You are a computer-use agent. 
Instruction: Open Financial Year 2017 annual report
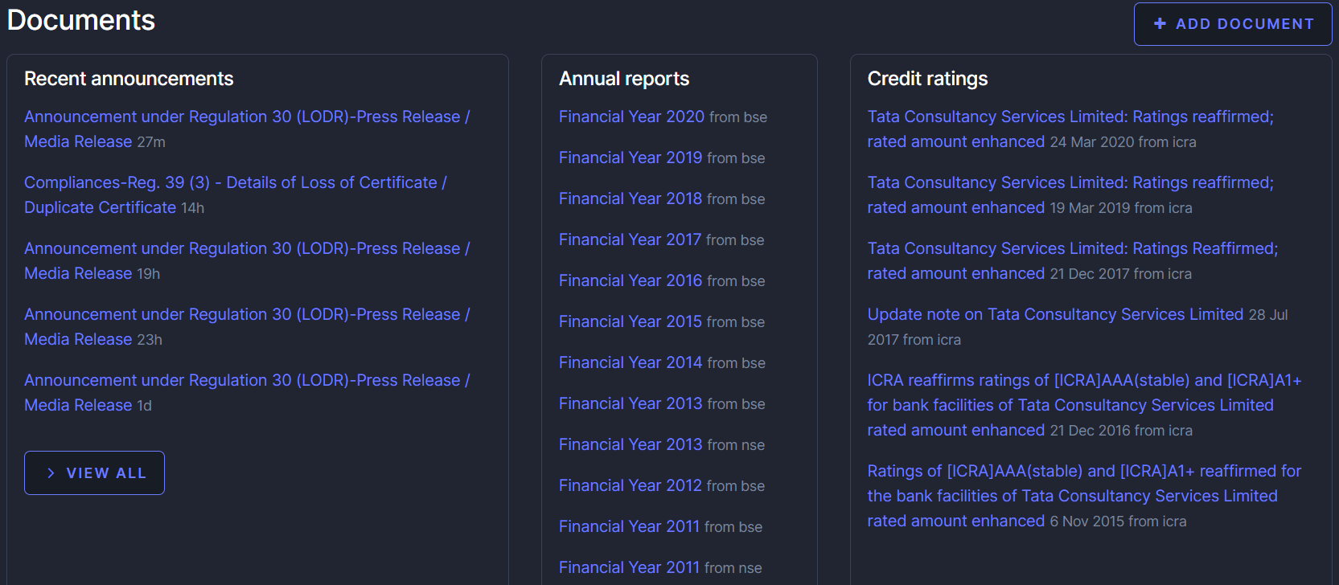click(630, 239)
